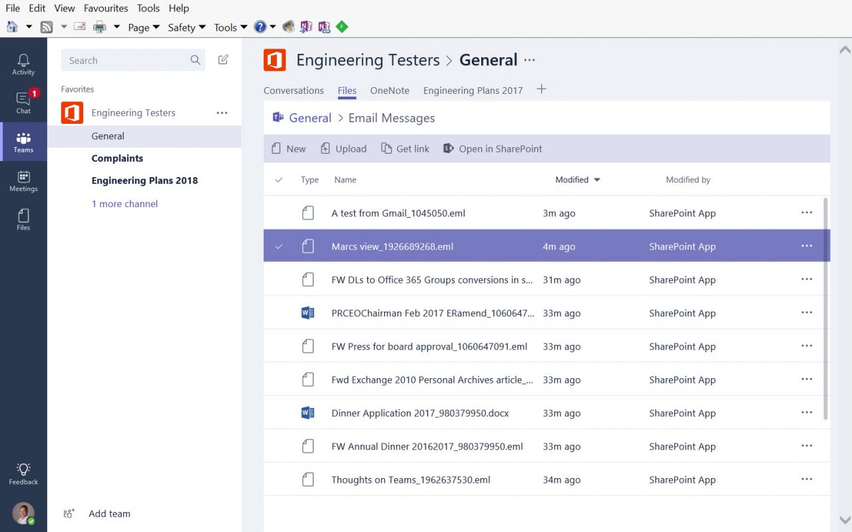This screenshot has width=852, height=532.
Task: Click Open in SharePoint button
Action: coord(493,148)
